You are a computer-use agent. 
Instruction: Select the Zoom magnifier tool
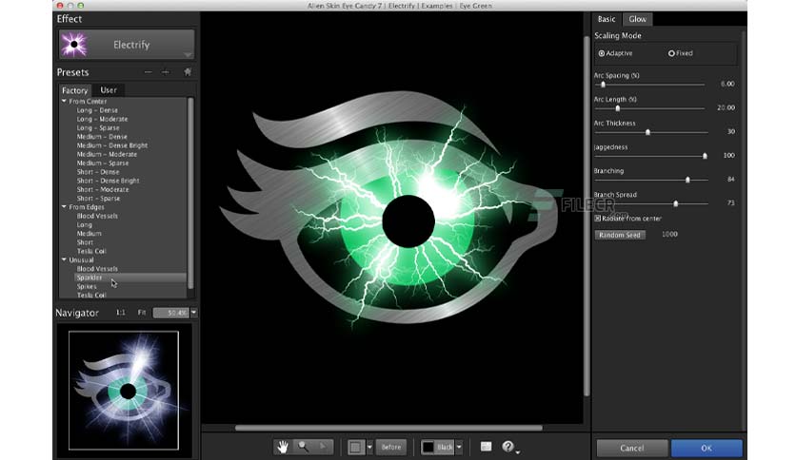pos(303,447)
